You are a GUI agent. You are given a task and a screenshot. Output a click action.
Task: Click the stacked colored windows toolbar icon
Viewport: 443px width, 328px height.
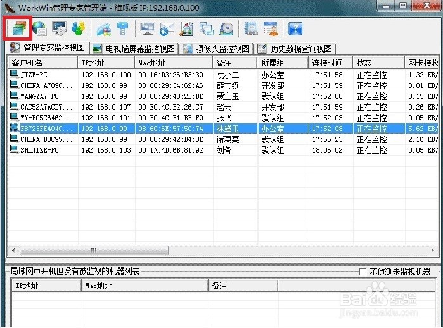(18, 28)
